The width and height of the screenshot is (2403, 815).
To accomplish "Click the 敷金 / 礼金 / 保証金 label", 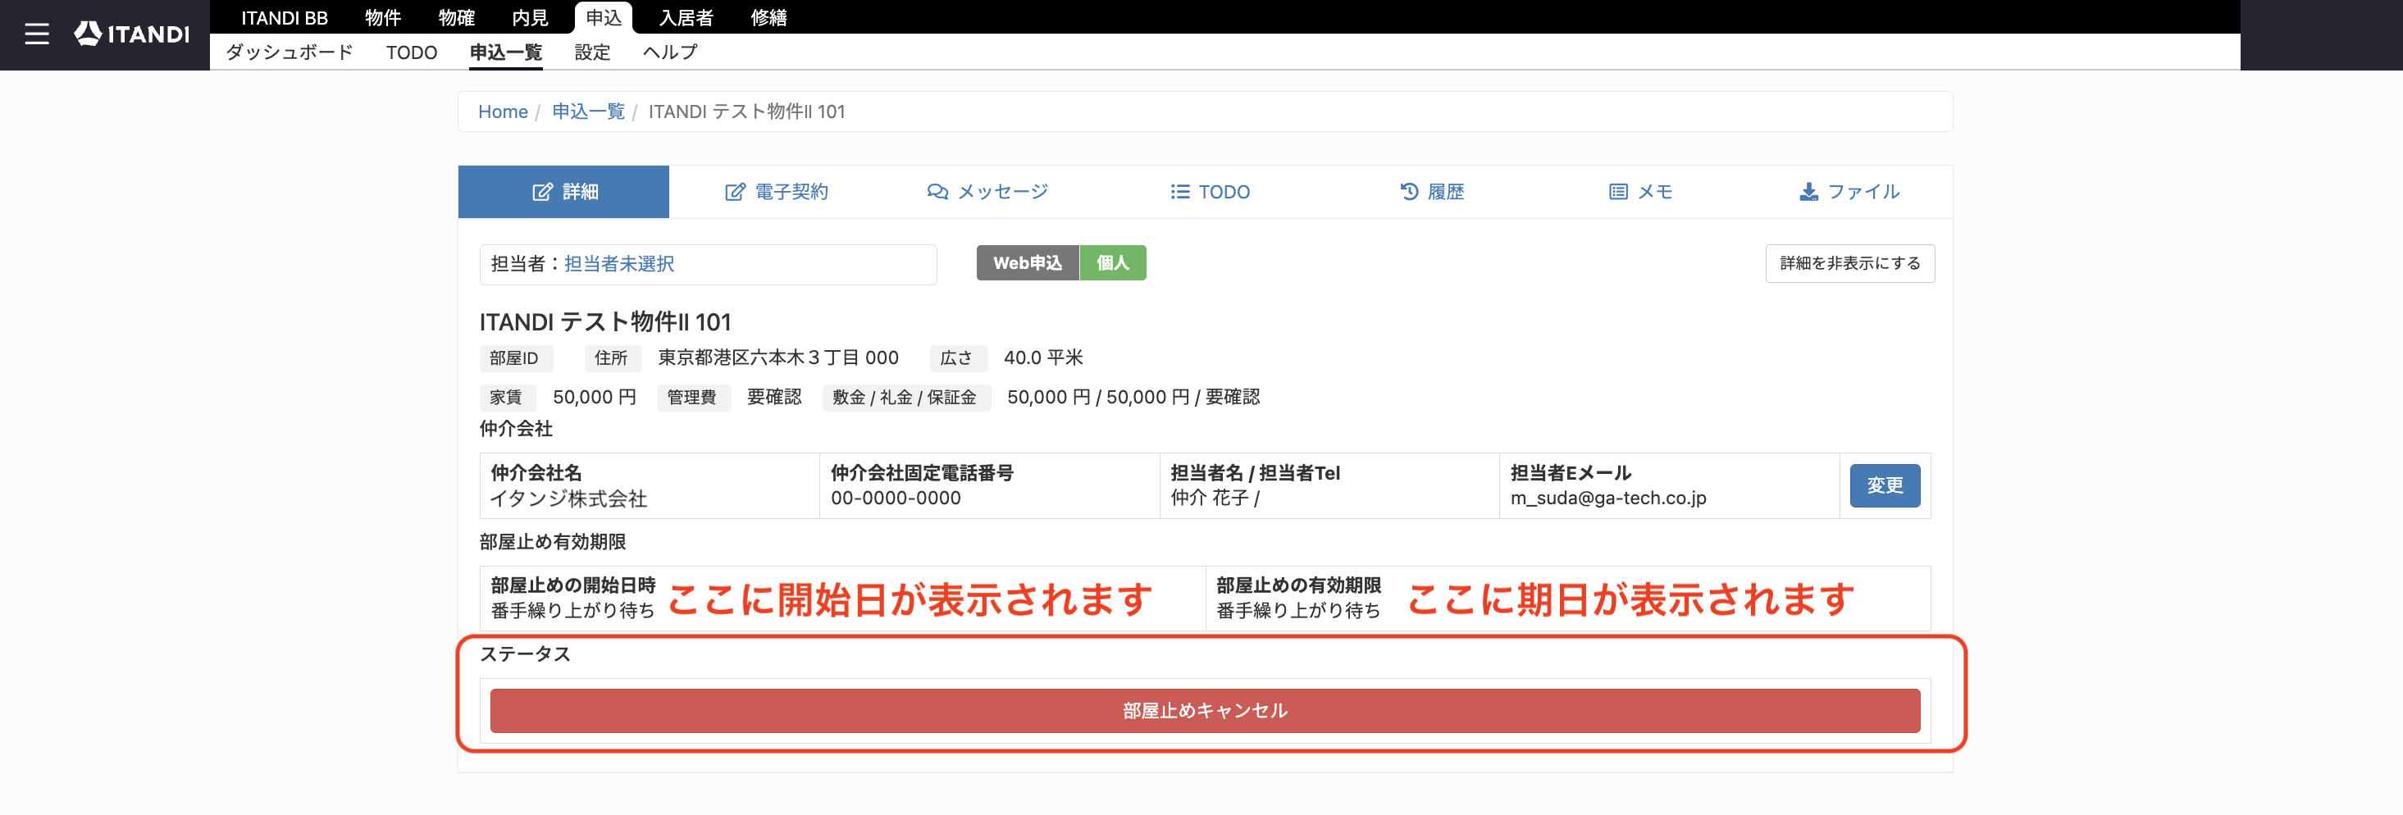I will [x=904, y=397].
